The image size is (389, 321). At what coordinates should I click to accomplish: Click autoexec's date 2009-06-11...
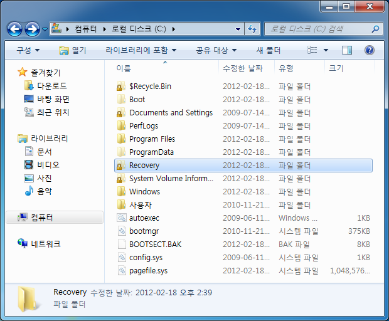pyautogui.click(x=246, y=218)
